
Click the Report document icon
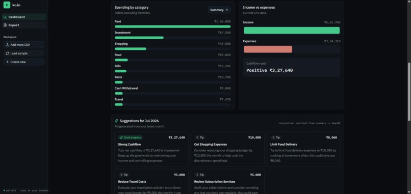(x=5, y=25)
